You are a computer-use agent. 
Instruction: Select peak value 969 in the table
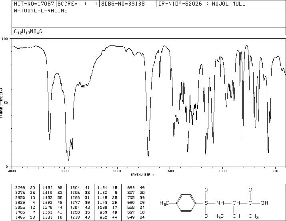tap(104, 212)
